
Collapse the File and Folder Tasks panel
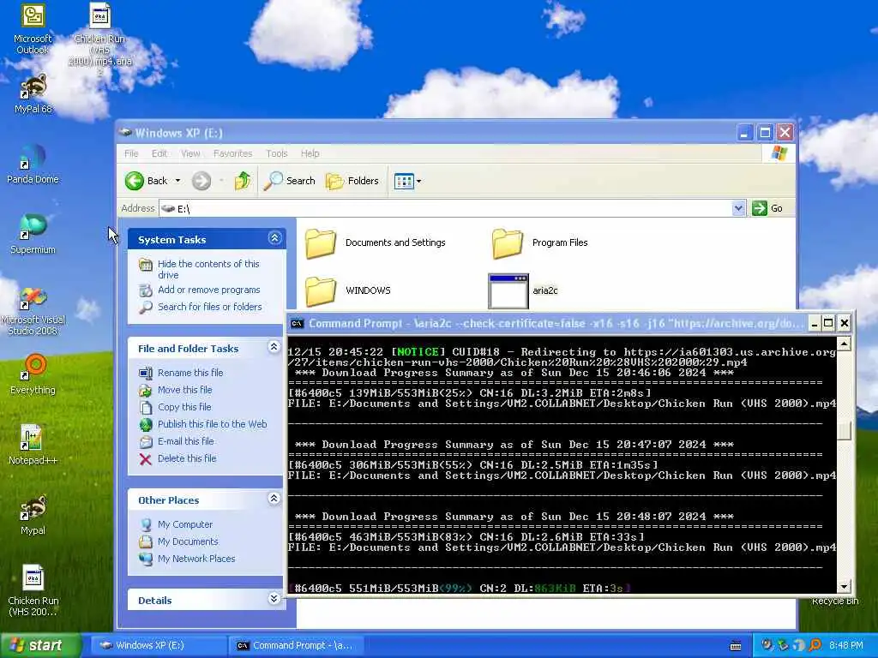[274, 347]
